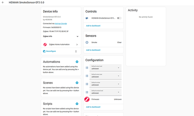The height and width of the screenshot is (116, 194).
Task: Click the Zigbee address F8:44:77 text
Action: [x=56, y=31]
